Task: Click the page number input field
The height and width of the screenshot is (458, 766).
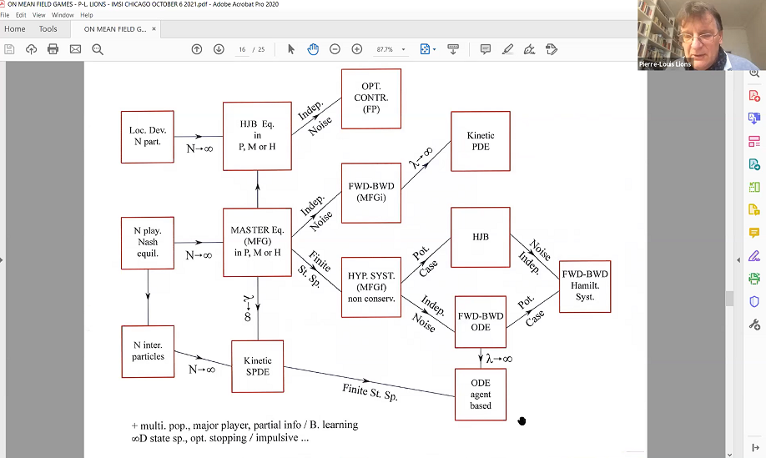Action: click(x=243, y=50)
